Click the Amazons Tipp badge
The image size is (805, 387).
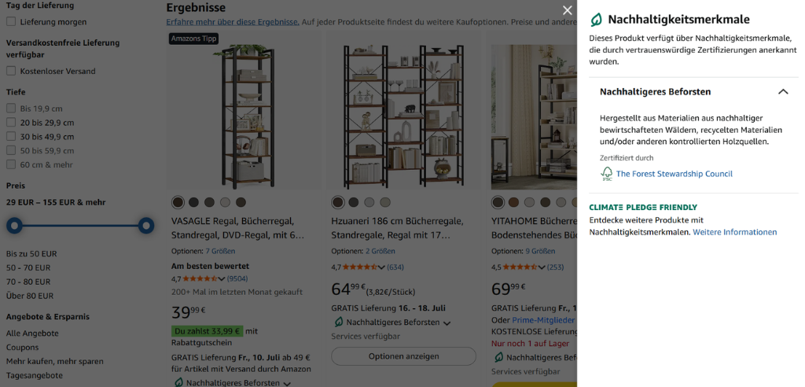[194, 38]
